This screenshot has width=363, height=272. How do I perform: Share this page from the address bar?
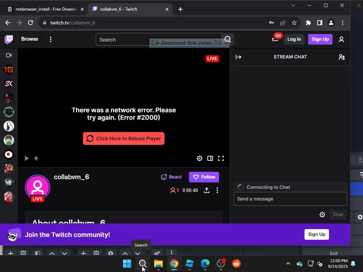(283, 23)
